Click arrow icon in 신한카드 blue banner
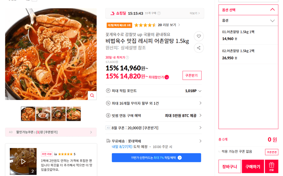This screenshot has height=176, width=283. click(x=180, y=158)
